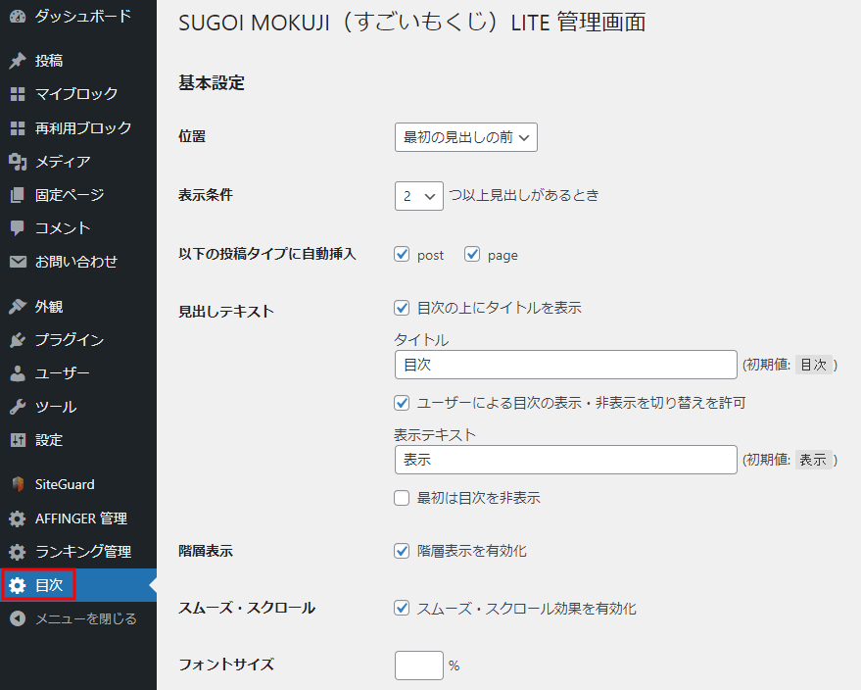Click the コメント speech bubble icon
Viewport: 861px width, 690px height.
tap(18, 228)
